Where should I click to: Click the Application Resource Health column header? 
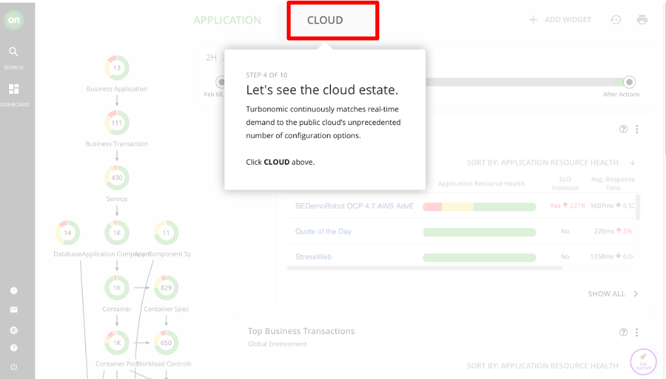coord(481,184)
